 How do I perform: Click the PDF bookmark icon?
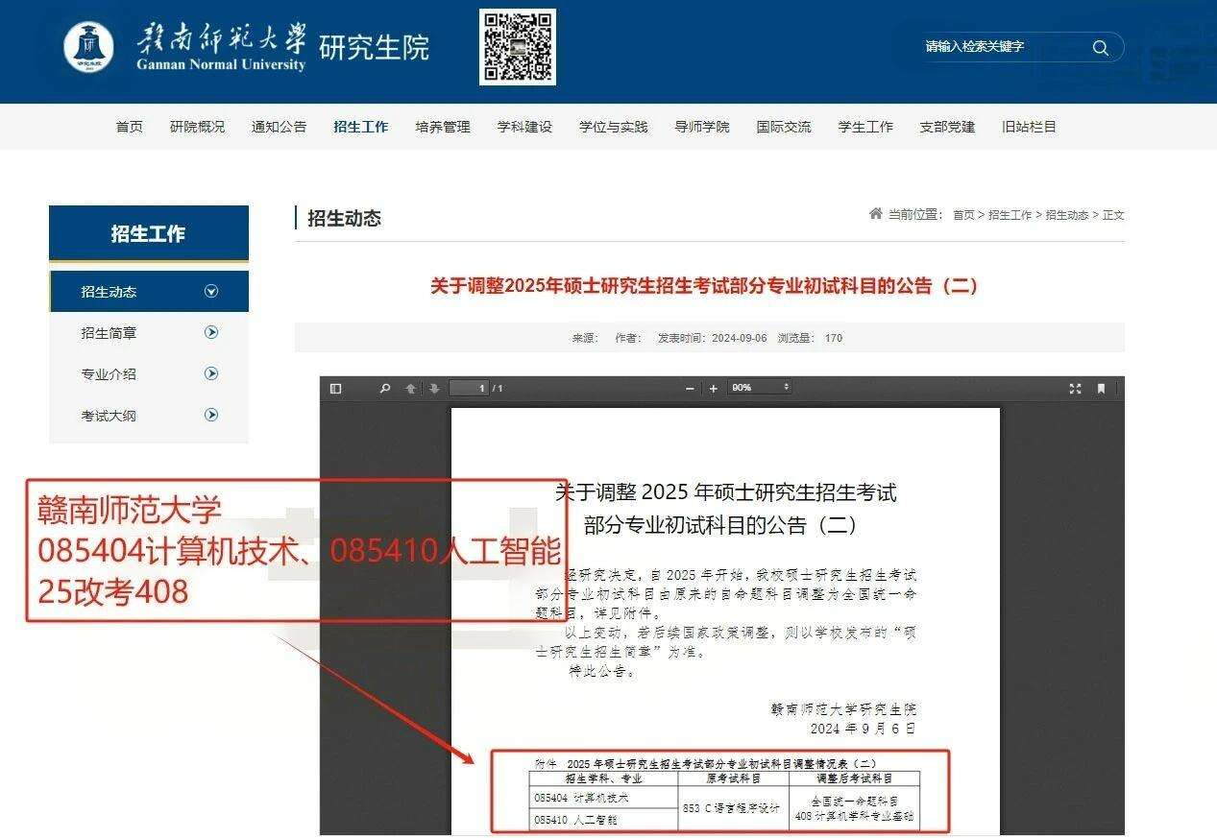pos(1101,389)
